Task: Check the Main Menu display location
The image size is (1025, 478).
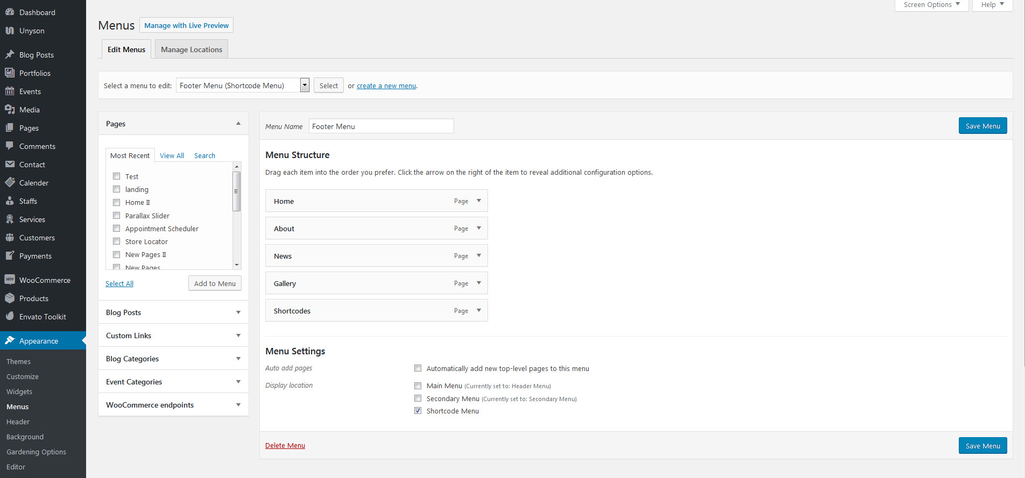Action: pos(418,386)
